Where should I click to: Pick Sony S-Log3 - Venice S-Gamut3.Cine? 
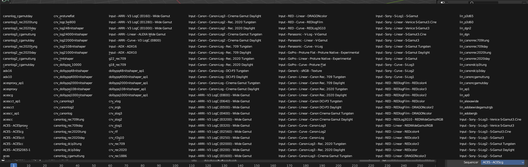tap(490, 119)
